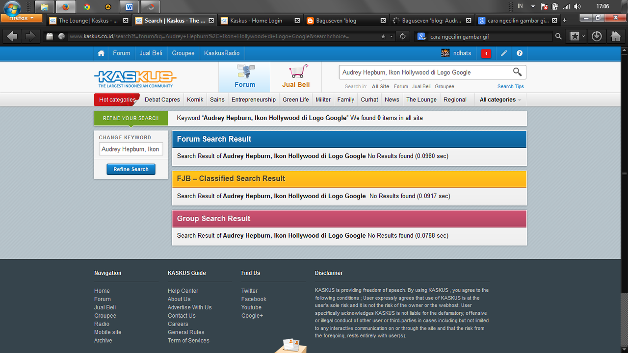Click the Change Keyword input field

click(x=131, y=149)
